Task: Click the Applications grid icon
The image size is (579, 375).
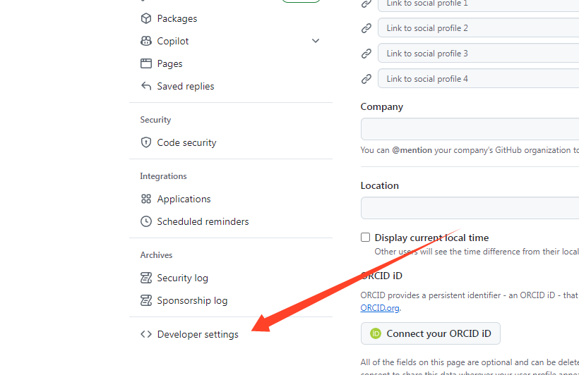Action: [x=146, y=199]
